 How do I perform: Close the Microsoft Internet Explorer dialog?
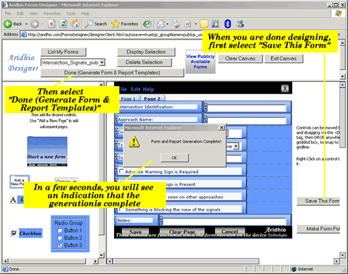222,128
